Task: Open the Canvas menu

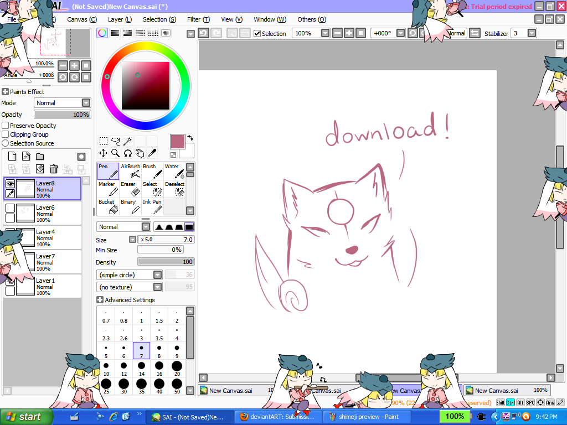Action: pyautogui.click(x=82, y=19)
